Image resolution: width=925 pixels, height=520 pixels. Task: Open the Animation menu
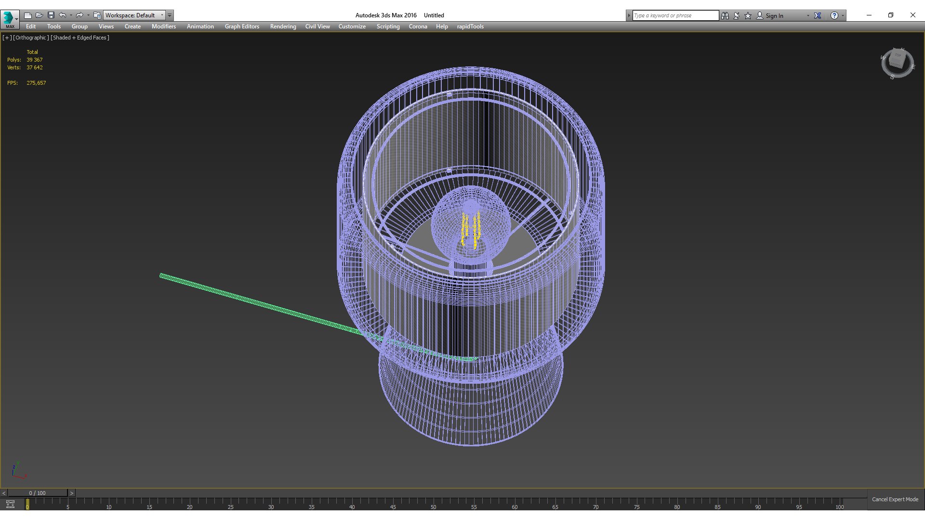pyautogui.click(x=200, y=26)
